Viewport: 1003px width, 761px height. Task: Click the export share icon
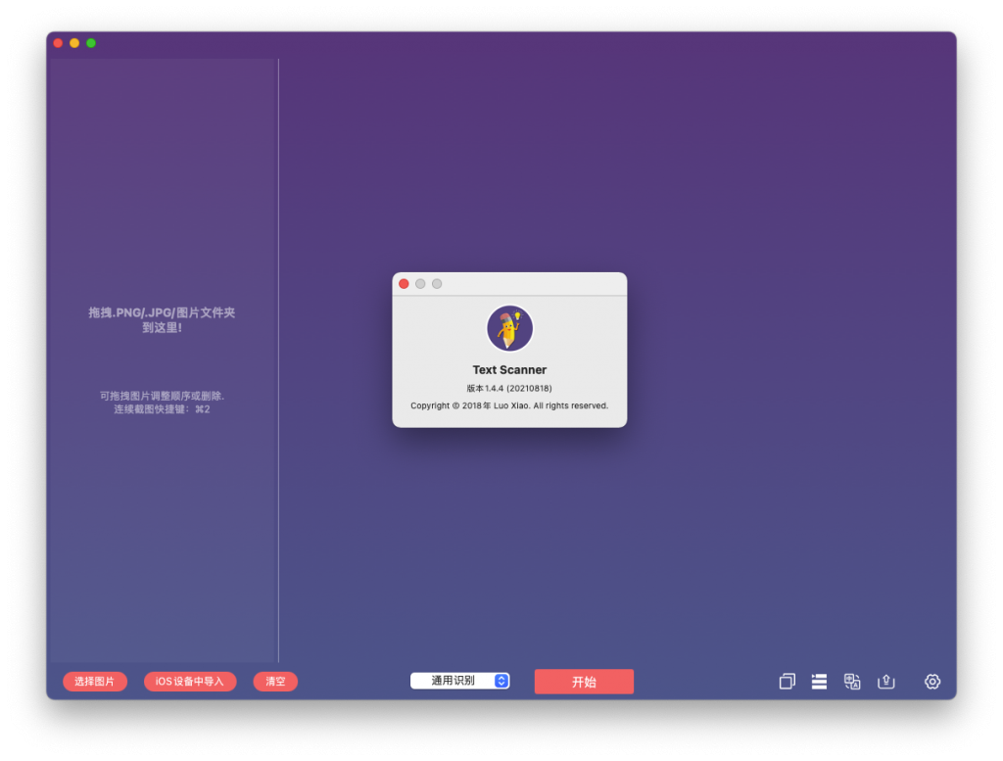885,681
